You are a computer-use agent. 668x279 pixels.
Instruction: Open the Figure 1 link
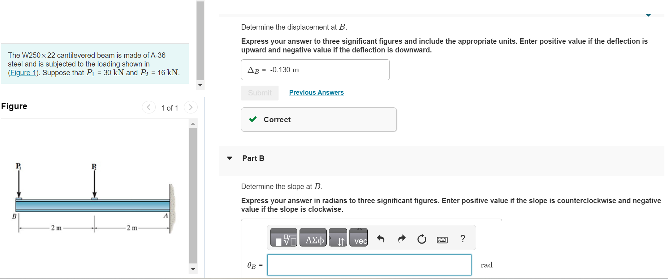coord(23,73)
